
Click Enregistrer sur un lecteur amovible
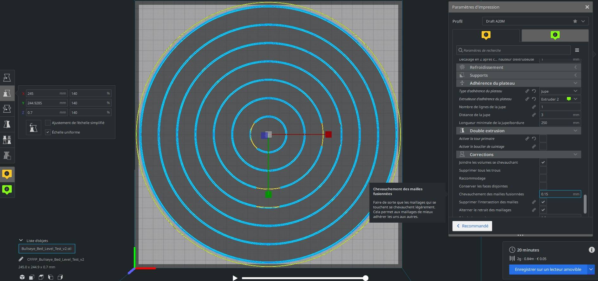548,269
